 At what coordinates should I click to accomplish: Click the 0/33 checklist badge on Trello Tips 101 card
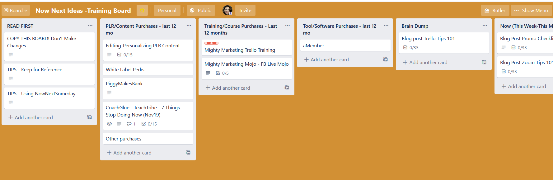tap(411, 47)
